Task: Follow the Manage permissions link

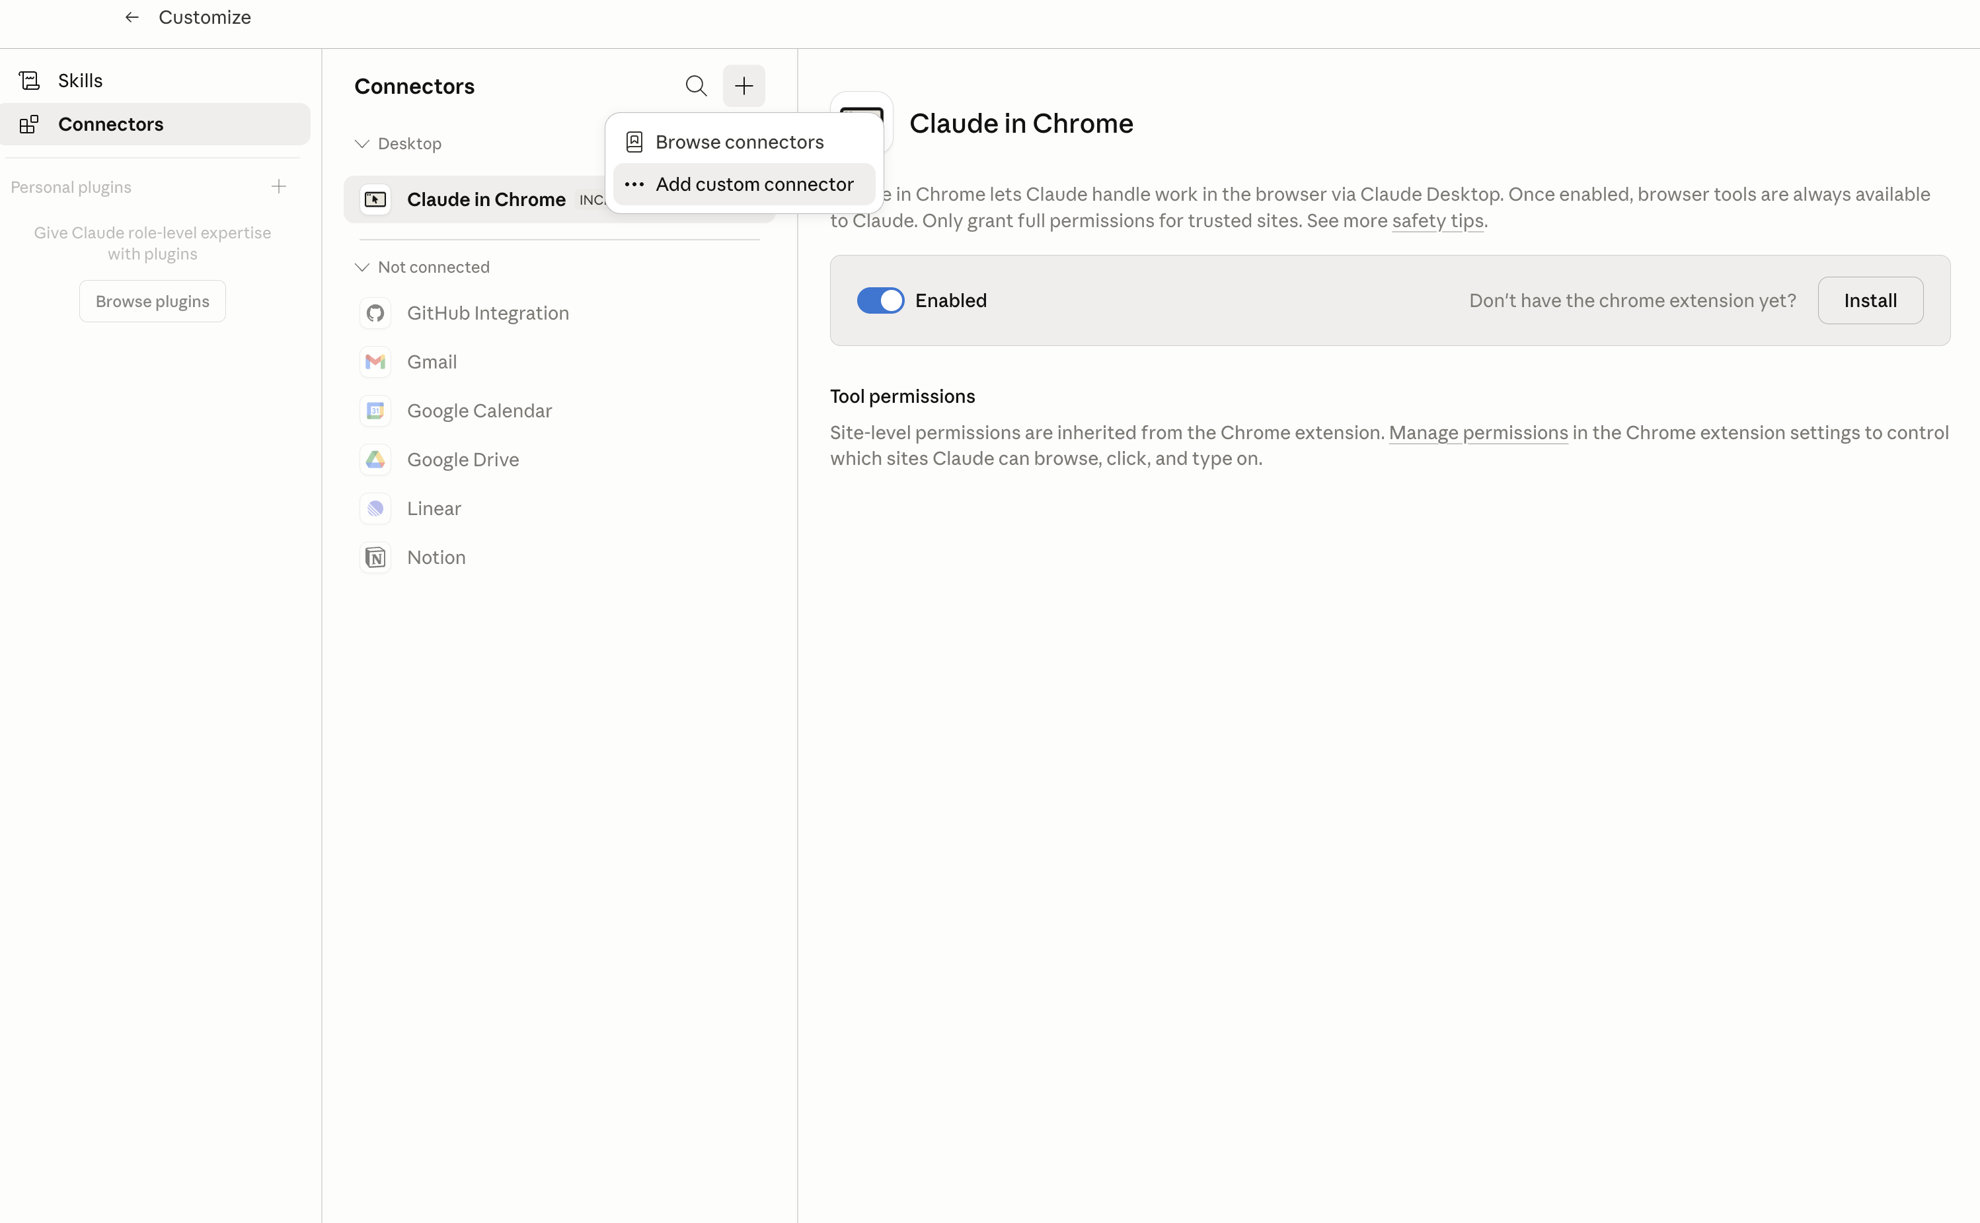Action: point(1477,433)
